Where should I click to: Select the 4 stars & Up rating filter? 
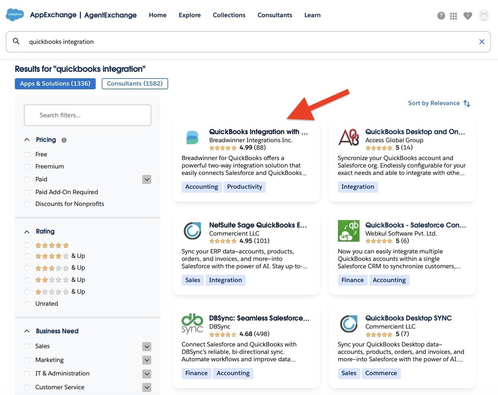pyautogui.click(x=27, y=256)
